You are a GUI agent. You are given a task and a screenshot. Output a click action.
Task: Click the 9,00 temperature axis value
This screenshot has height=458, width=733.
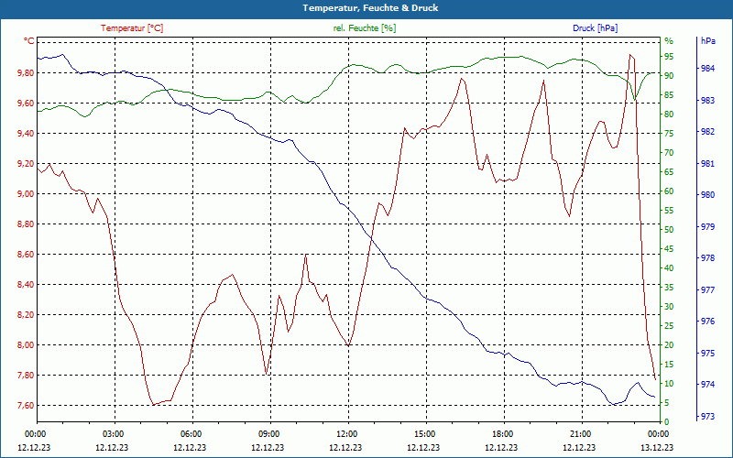pyautogui.click(x=26, y=194)
